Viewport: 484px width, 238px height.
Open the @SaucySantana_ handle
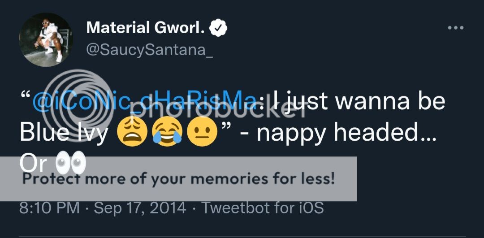click(149, 51)
